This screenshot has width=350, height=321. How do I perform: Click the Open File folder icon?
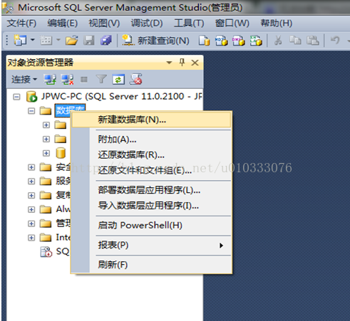tap(72, 40)
